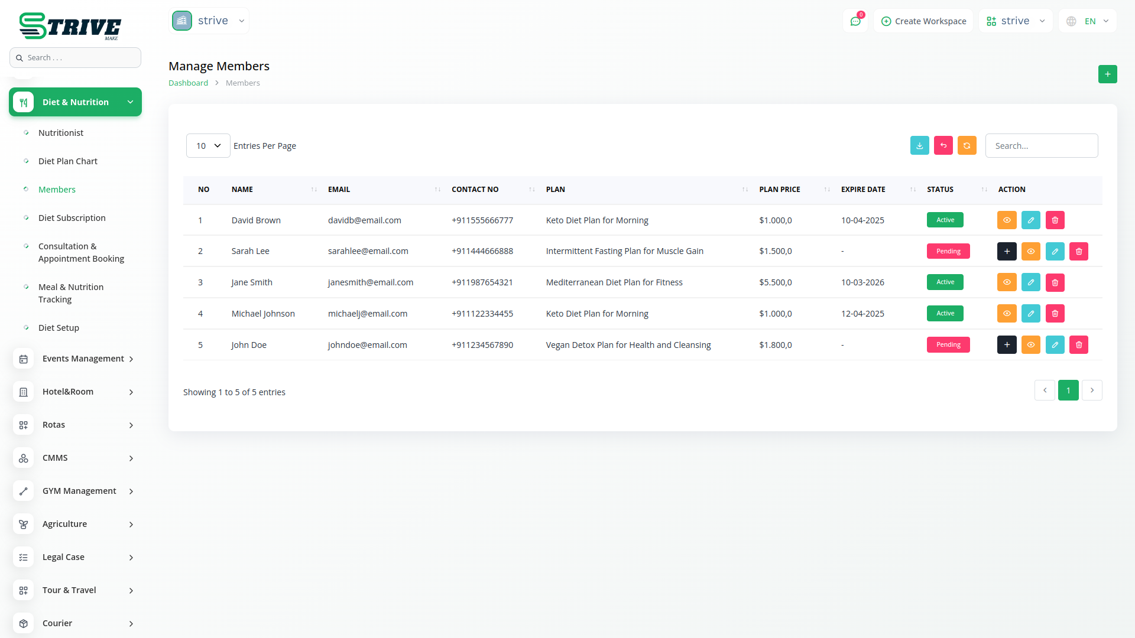Viewport: 1135px width, 638px height.
Task: Delete David Brown's member record
Action: coord(1055,220)
